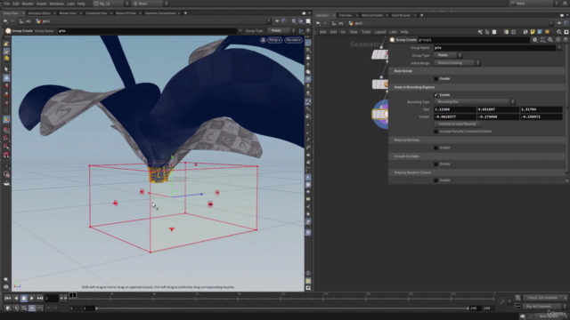Open the File menu
This screenshot has height=320, width=570.
coord(7,4)
